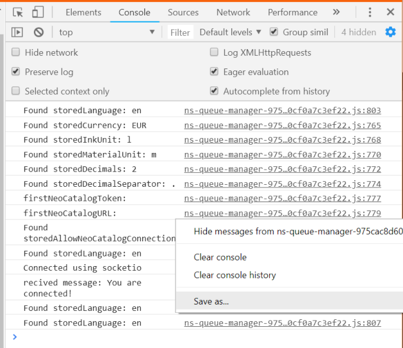Select log 'recived message: You are connected!'

[82, 288]
